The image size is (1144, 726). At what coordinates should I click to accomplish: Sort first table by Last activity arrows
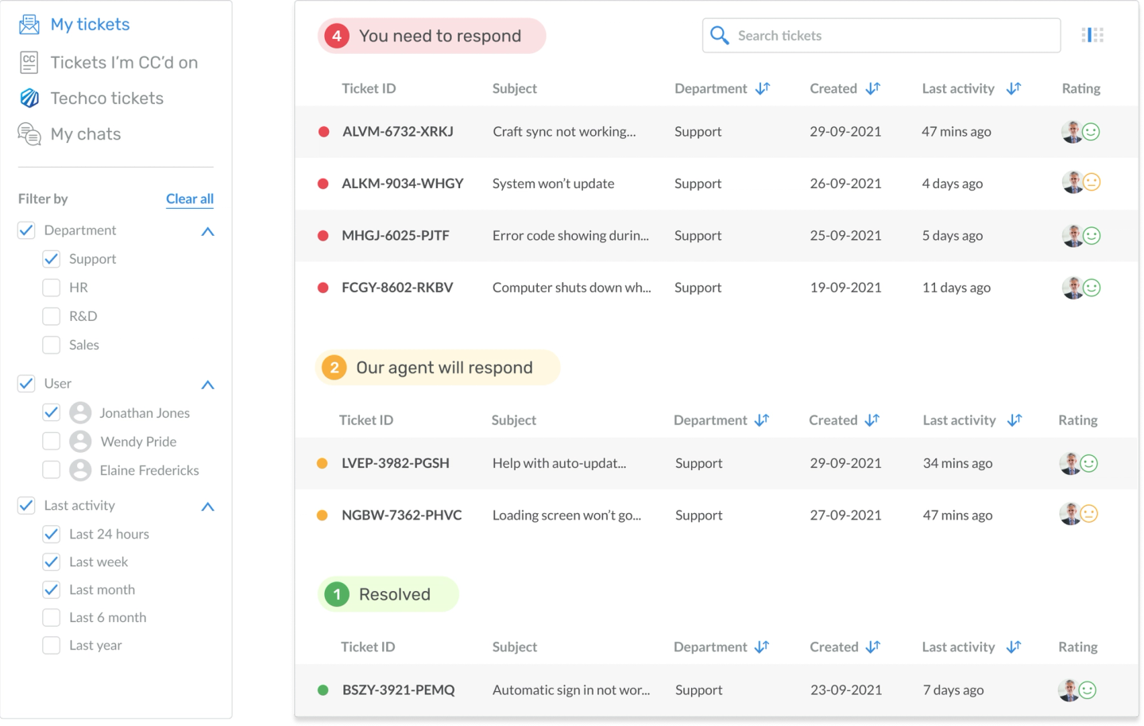coord(1014,88)
